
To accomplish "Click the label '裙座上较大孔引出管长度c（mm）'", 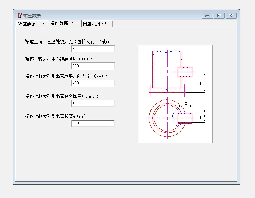I will click(57, 117).
